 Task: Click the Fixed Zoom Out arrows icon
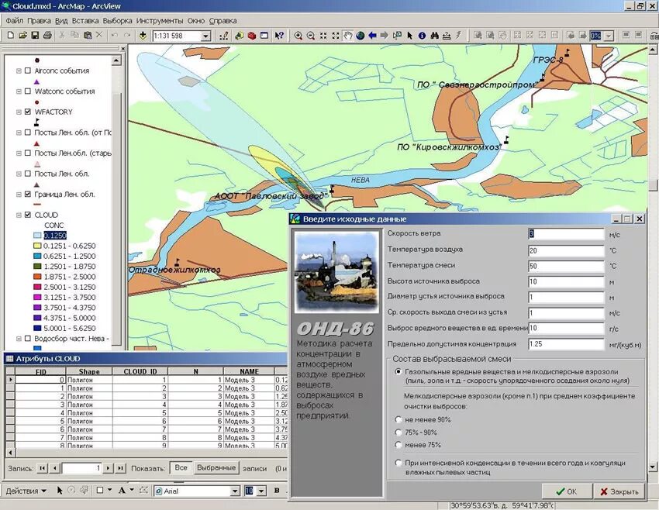click(x=336, y=36)
